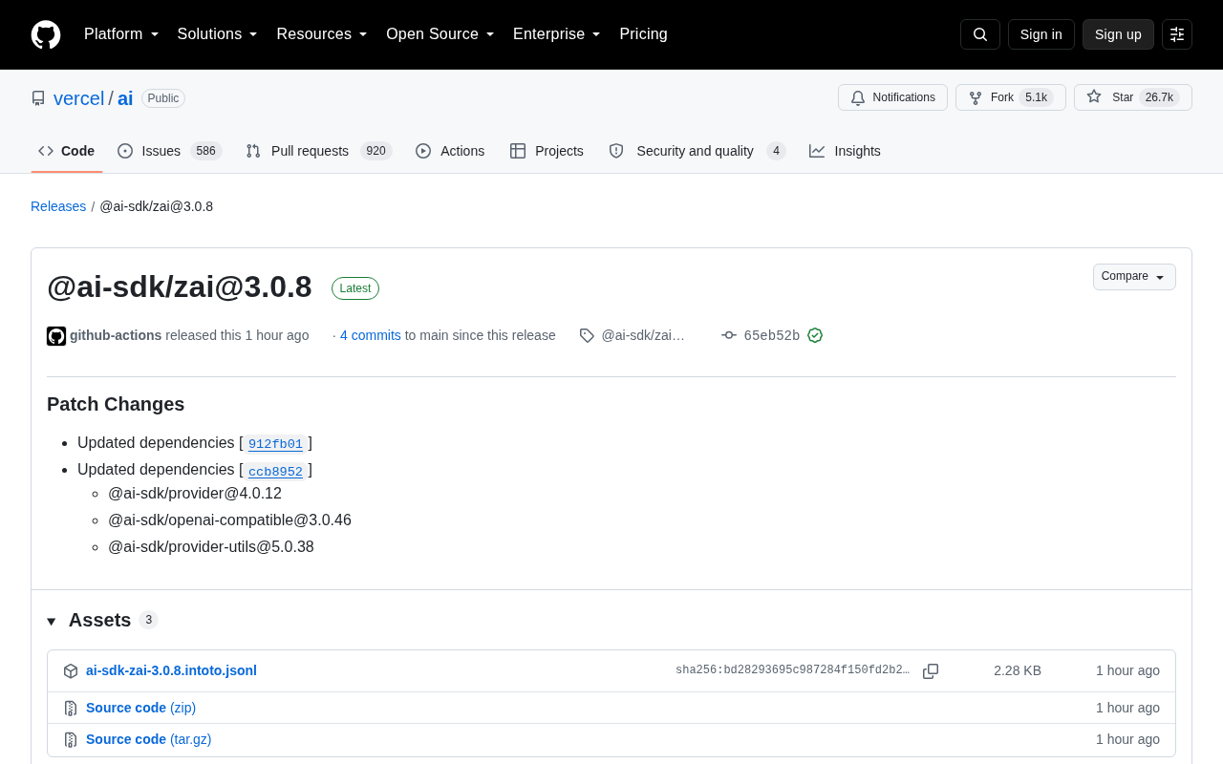1223x764 pixels.
Task: Download Source code (tar.gz)
Action: pyautogui.click(x=149, y=739)
